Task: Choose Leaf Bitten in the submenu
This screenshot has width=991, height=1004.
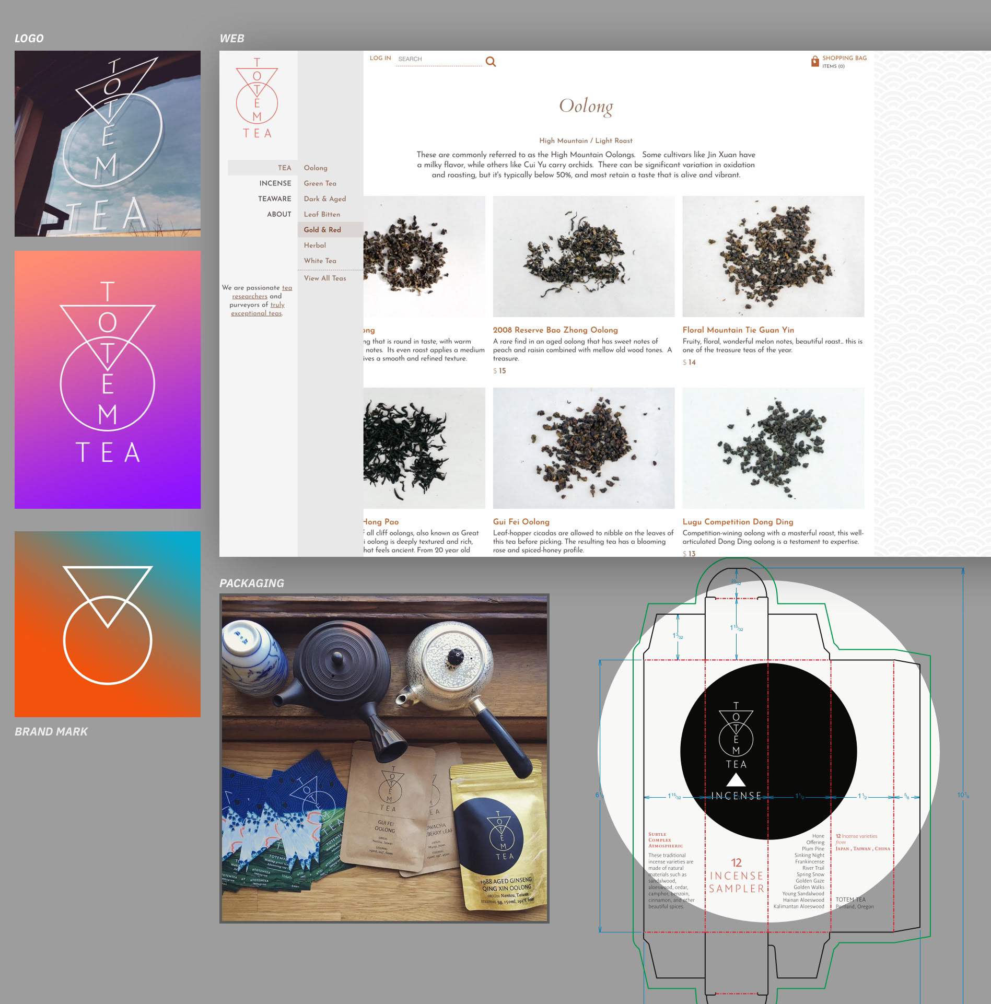Action: click(322, 214)
